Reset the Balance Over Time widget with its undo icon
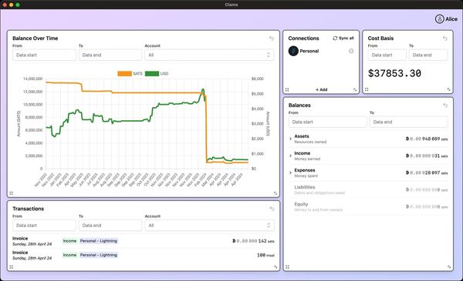Screen dimensions: 463x281 pos(272,38)
